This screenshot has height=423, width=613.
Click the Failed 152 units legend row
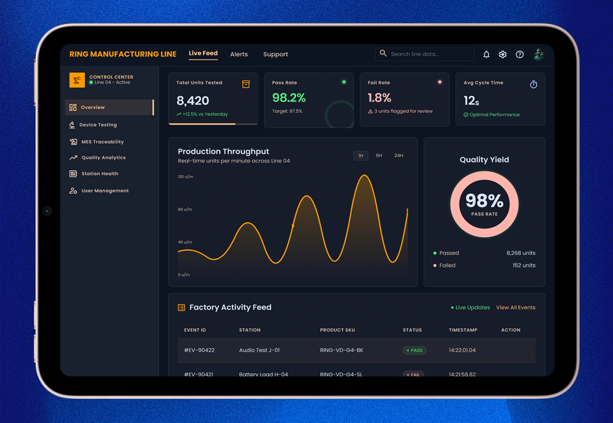(484, 265)
